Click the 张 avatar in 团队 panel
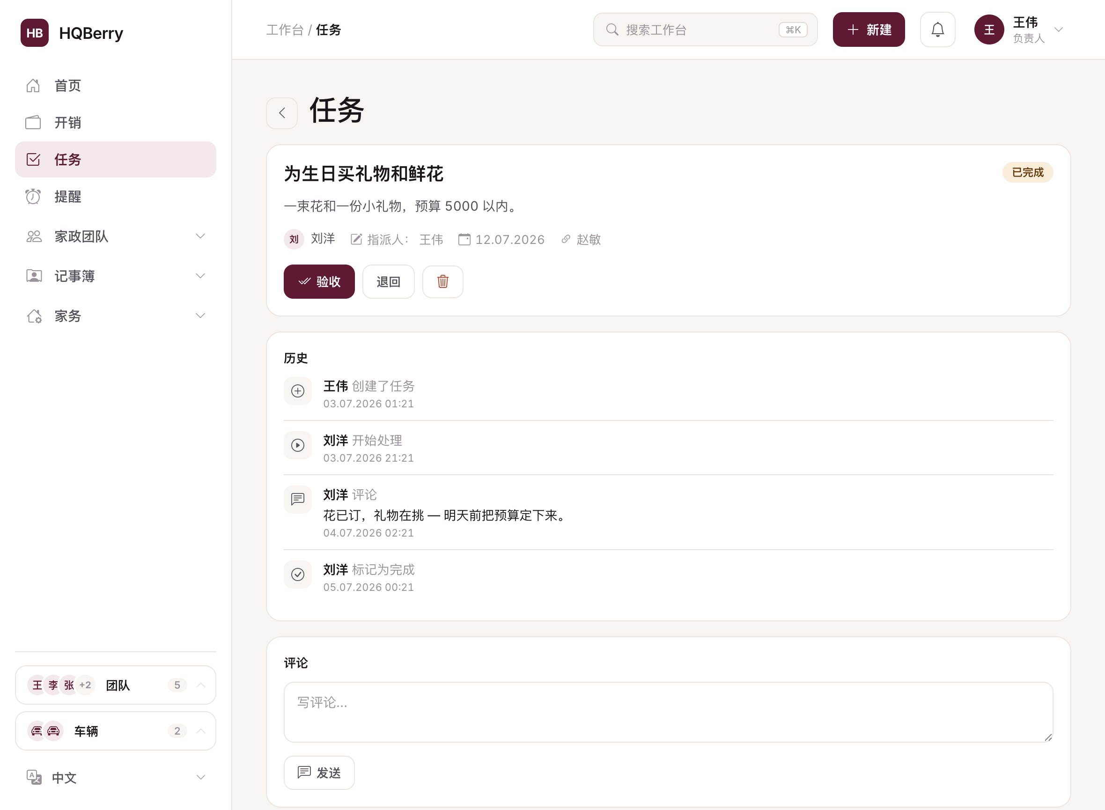This screenshot has height=810, width=1105. click(69, 685)
